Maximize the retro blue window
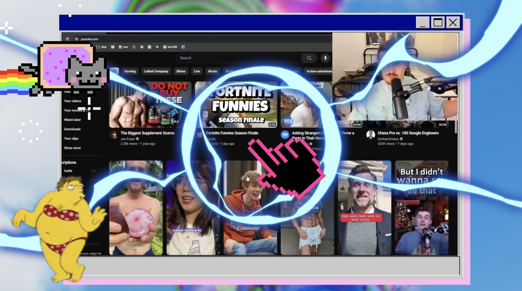 click(x=438, y=23)
